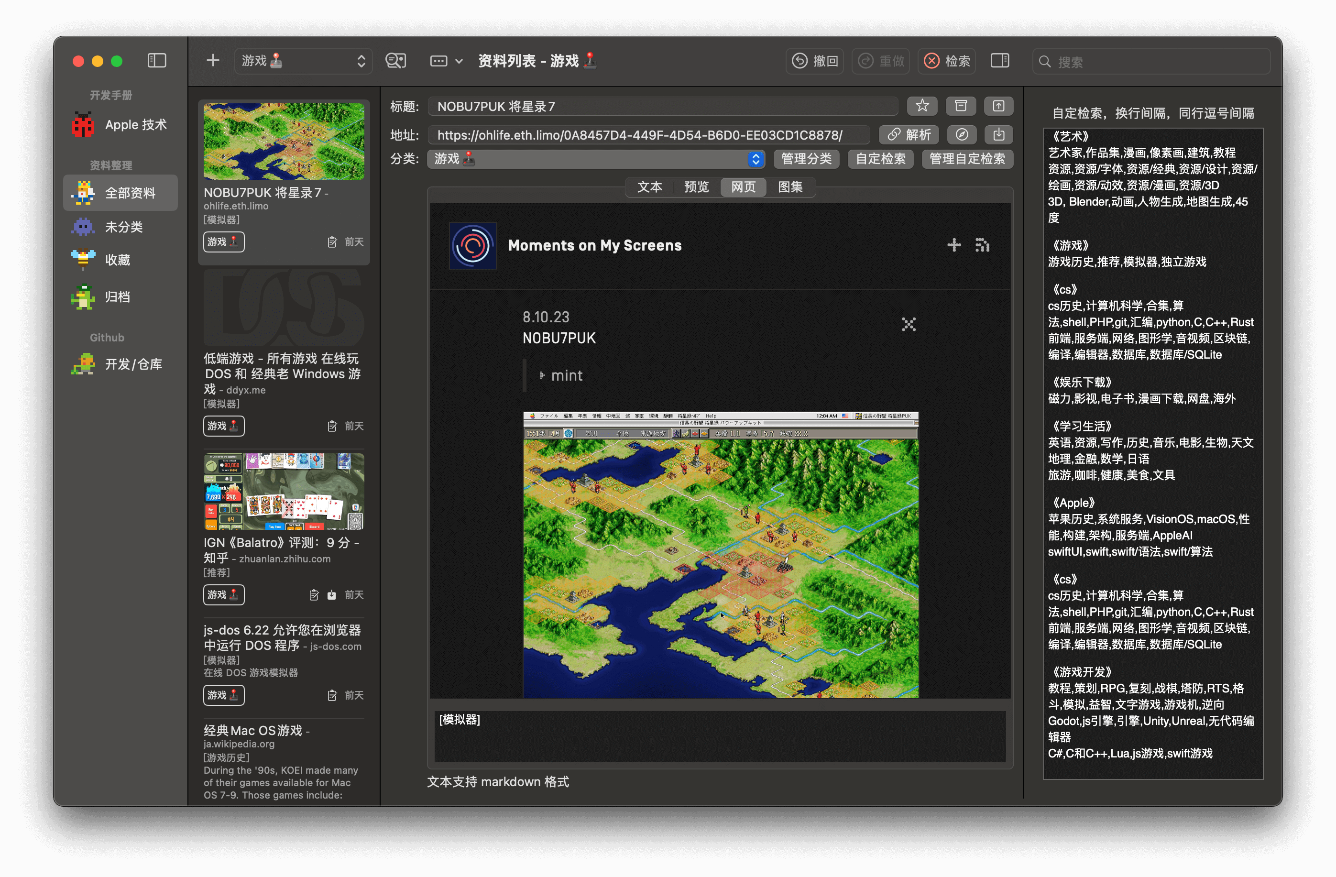
Task: Star the item with the favorite icon
Action: (922, 106)
